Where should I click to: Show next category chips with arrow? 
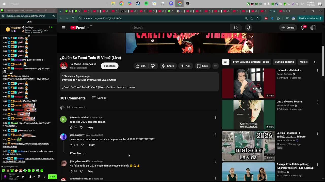(314, 62)
